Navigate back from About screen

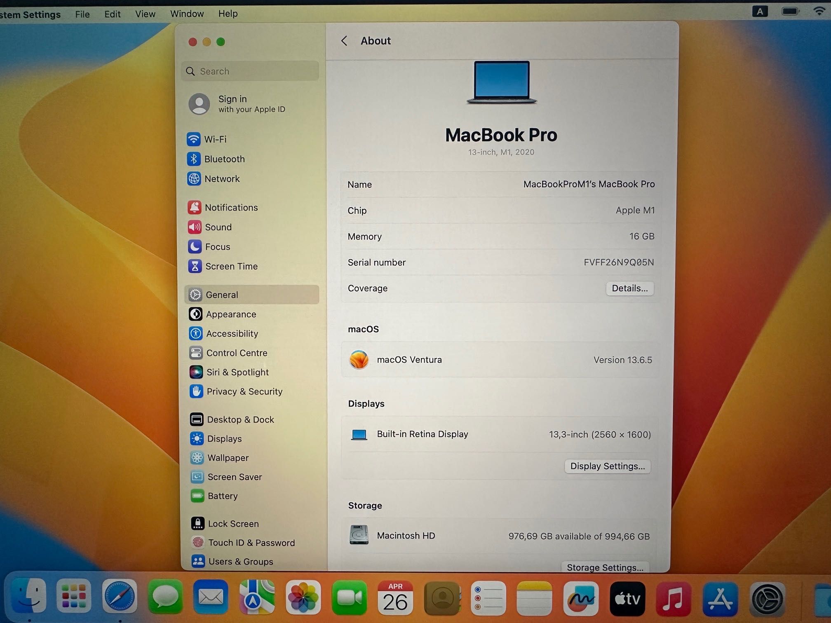click(342, 40)
